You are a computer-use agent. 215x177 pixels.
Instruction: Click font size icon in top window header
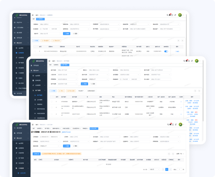[175, 15]
